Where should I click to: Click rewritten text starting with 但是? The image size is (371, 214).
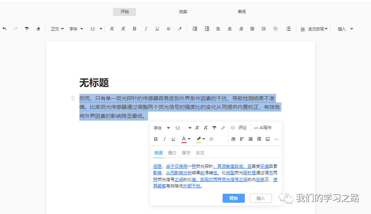click(215, 176)
